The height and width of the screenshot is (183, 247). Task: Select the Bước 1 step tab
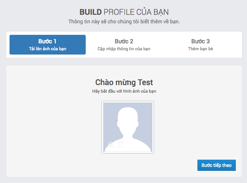(x=48, y=45)
